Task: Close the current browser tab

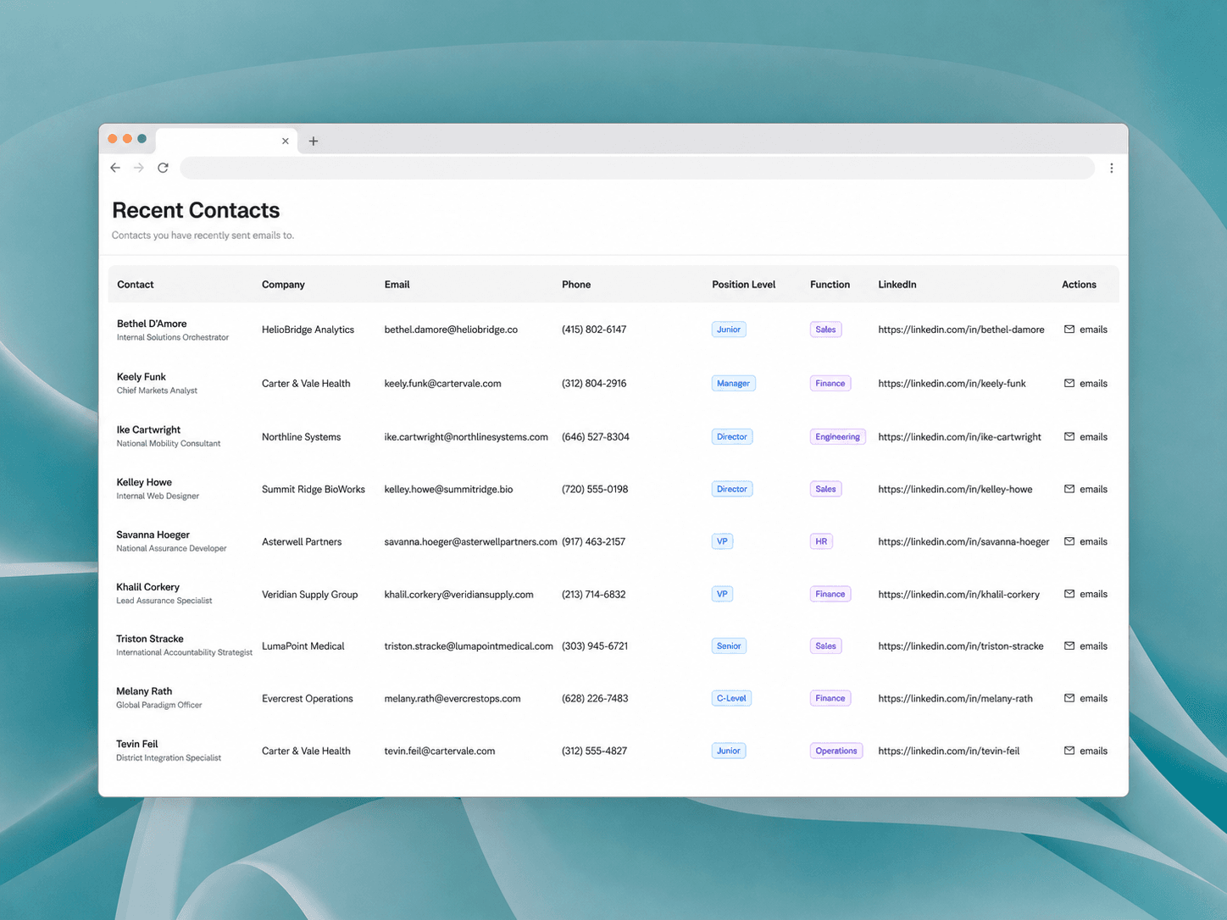Action: point(286,141)
